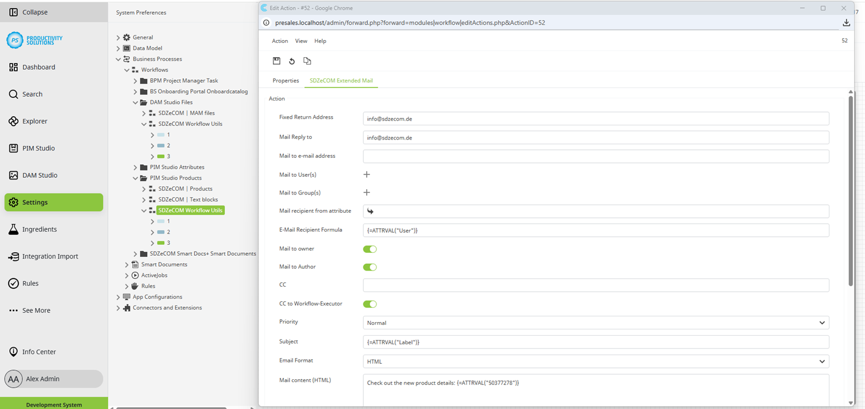Toggle CC to Workflow-Executor off
The image size is (865, 409).
(370, 304)
